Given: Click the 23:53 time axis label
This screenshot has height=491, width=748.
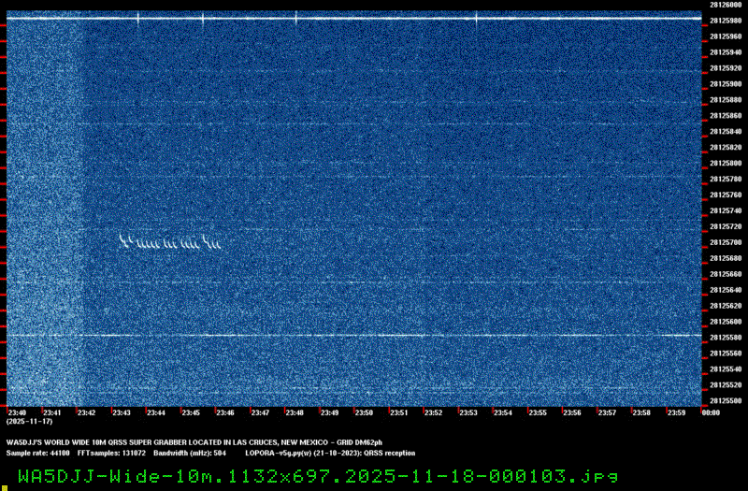Looking at the screenshot, I should coord(468,412).
